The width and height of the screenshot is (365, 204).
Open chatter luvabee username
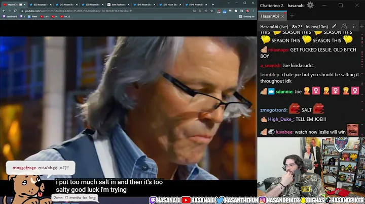284,132
